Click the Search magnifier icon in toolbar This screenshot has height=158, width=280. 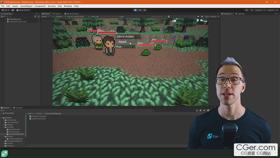[x=252, y=10]
